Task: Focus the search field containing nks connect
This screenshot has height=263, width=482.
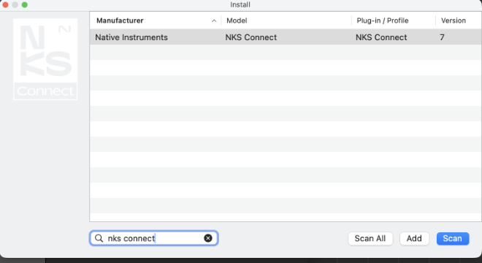Action: pyautogui.click(x=153, y=238)
